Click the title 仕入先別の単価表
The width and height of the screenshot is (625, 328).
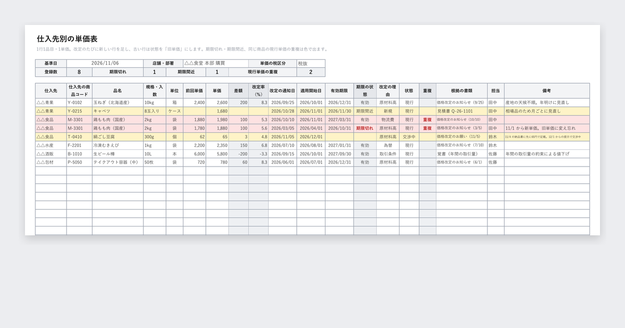click(67, 39)
